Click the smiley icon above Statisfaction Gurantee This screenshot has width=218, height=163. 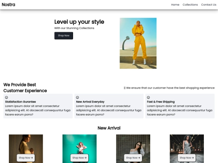[6, 97]
